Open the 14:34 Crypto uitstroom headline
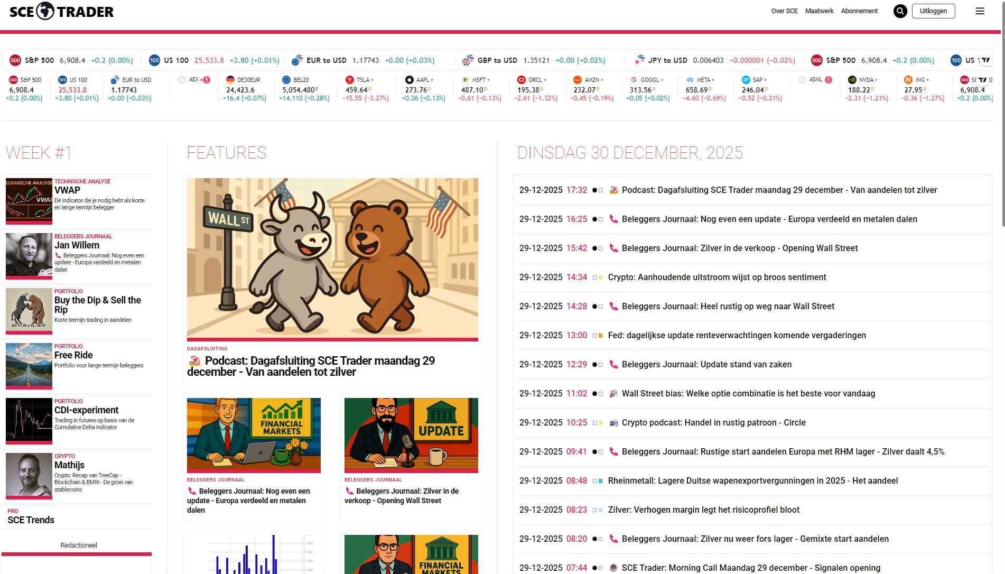Image resolution: width=1005 pixels, height=574 pixels. [717, 277]
